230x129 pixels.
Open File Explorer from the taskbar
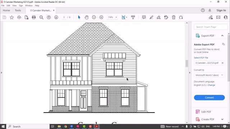coord(59,126)
